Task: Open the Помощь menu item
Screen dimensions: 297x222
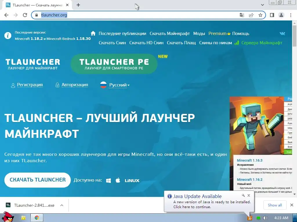Action: (x=241, y=34)
